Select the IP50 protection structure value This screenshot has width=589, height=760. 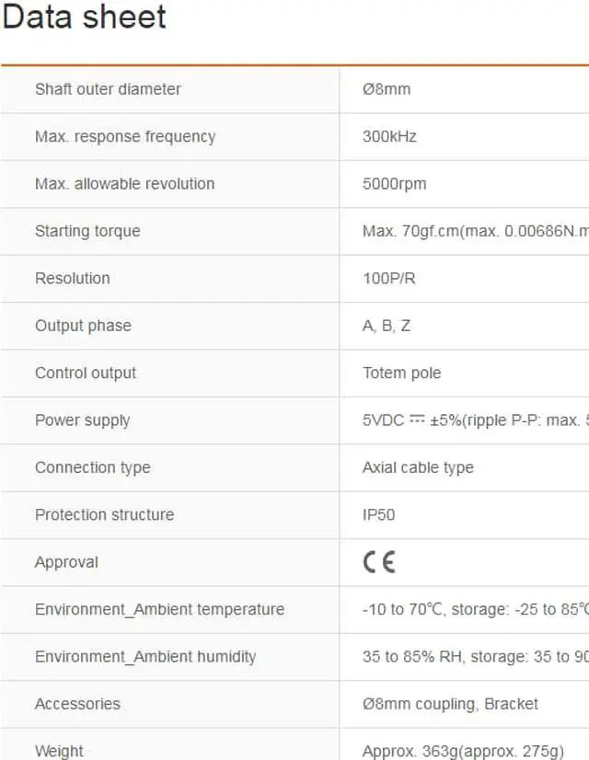[378, 514]
